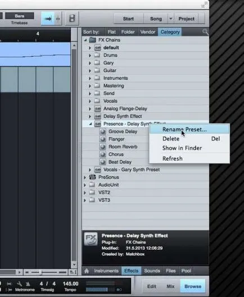This screenshot has height=297, width=244.
Task: Open the Song page
Action: pos(156,19)
